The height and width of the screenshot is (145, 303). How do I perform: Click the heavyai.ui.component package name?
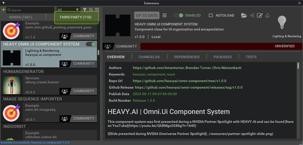[43, 55]
